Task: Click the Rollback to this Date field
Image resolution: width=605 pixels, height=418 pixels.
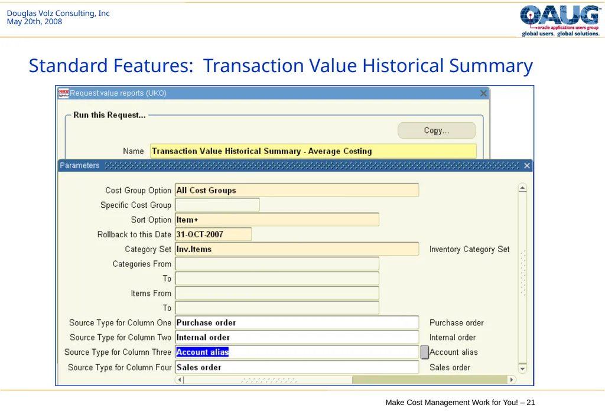Action: pyautogui.click(x=213, y=234)
